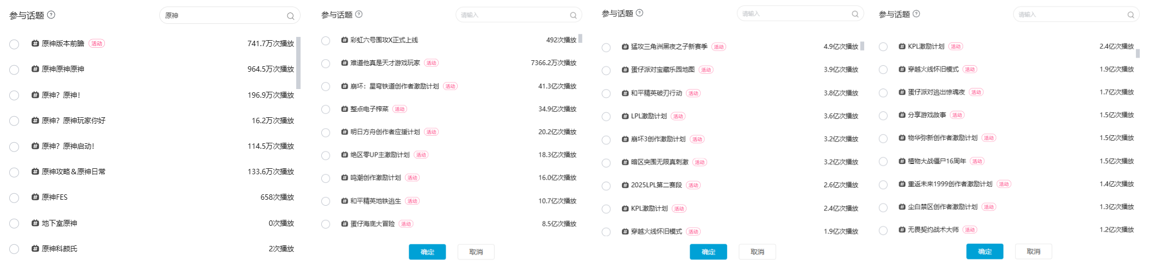Select the 绝区零UP主激励计划 radio button
Image resolution: width=1149 pixels, height=266 pixels.
[326, 156]
